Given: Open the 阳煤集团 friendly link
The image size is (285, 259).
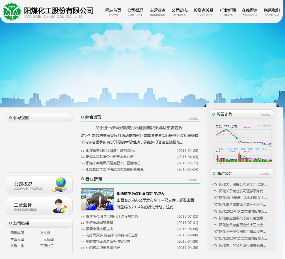Looking at the screenshot, I should (x=17, y=233).
